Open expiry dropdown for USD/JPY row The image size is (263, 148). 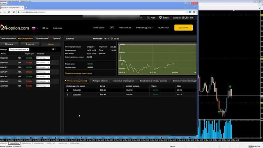(43, 76)
